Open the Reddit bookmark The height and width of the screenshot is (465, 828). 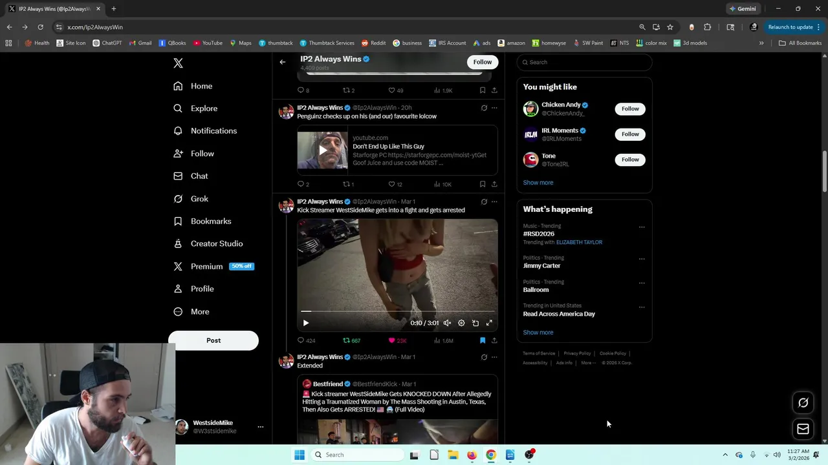point(373,43)
